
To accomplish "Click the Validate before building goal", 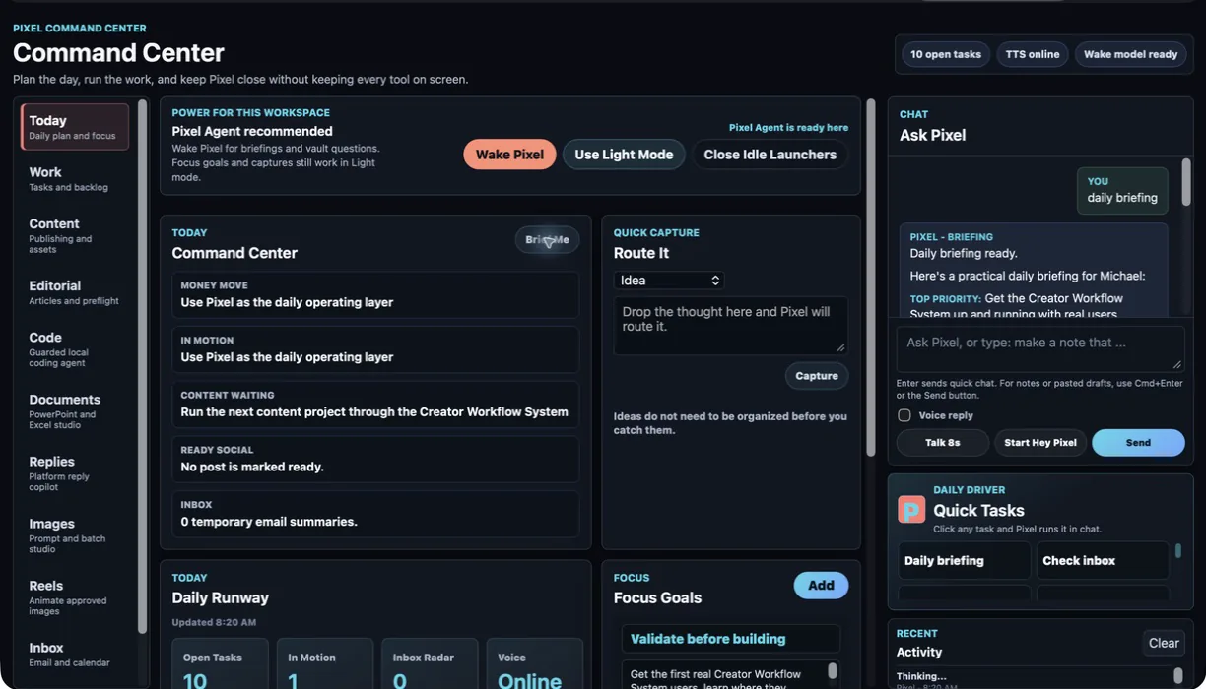I will (731, 639).
